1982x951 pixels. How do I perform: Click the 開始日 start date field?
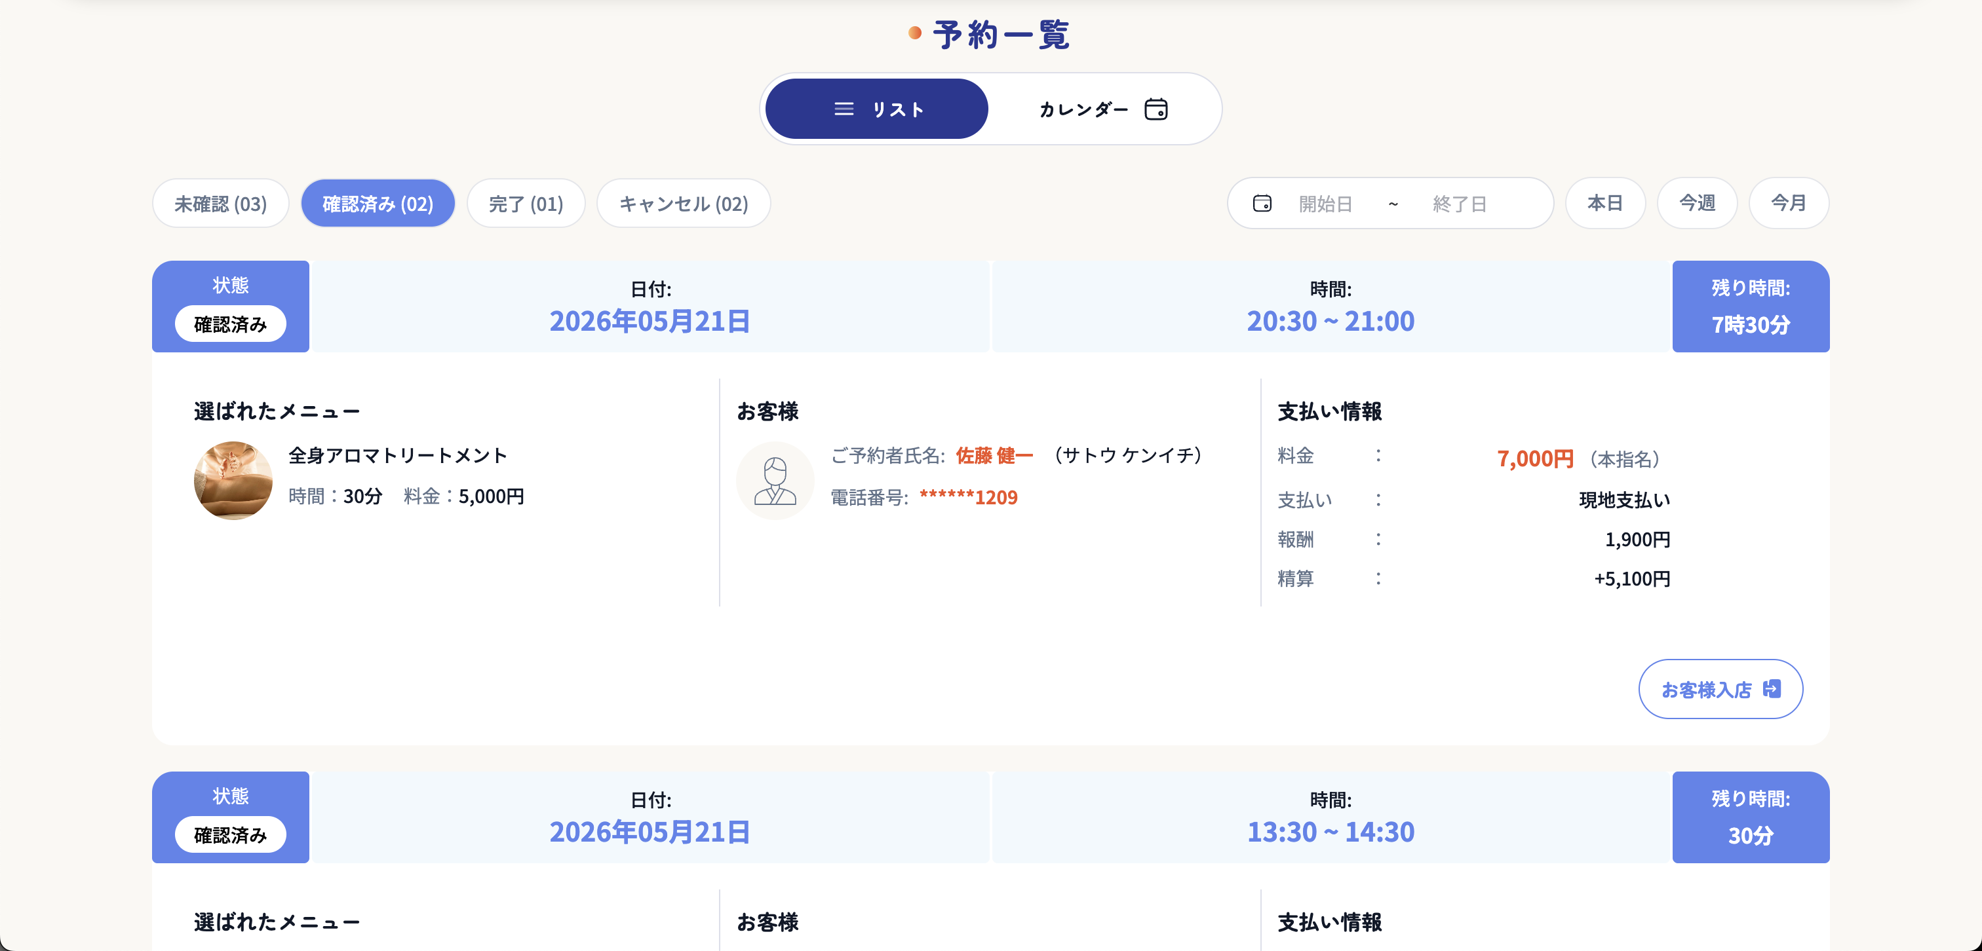(x=1326, y=204)
